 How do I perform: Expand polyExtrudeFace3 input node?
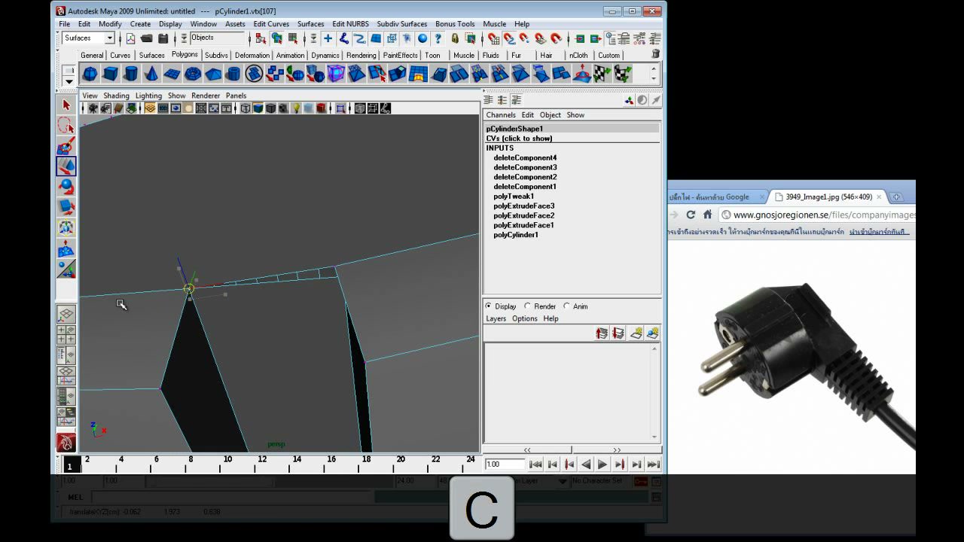524,206
